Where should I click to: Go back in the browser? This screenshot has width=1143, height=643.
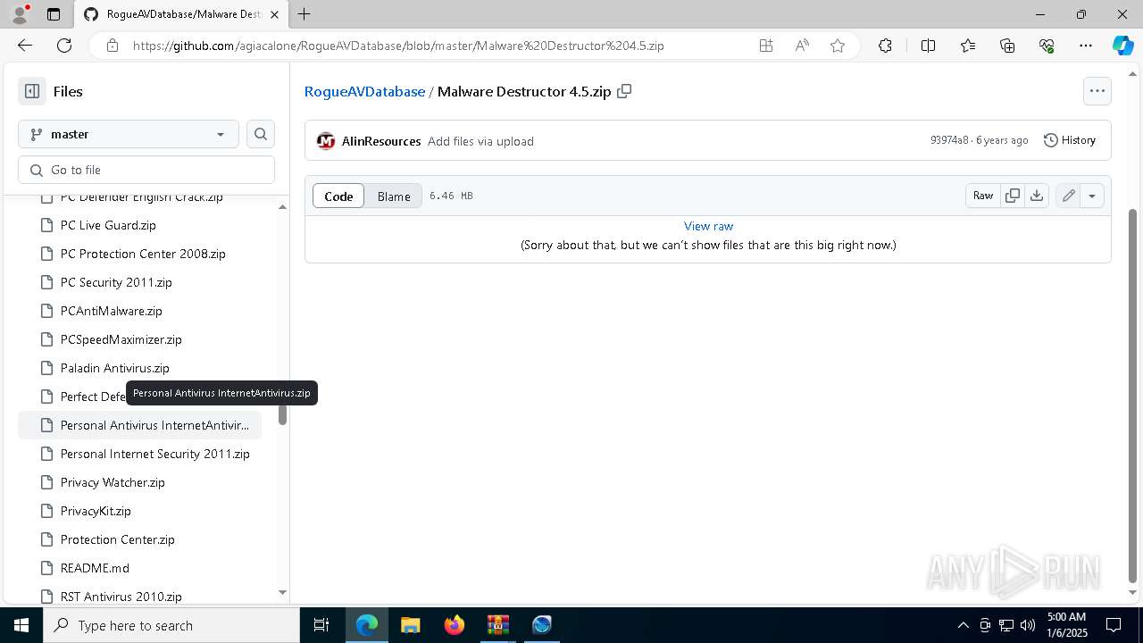point(25,46)
